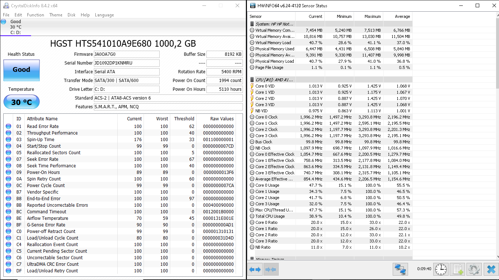Click the lightning icon beside NB VID
This screenshot has height=280, width=499.
point(252,111)
